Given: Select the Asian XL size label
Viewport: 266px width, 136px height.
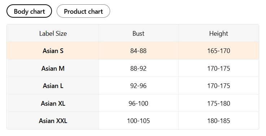Looking at the screenshot, I should click(x=53, y=103).
